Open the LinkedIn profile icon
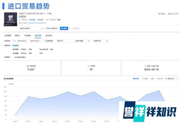 tap(22, 17)
